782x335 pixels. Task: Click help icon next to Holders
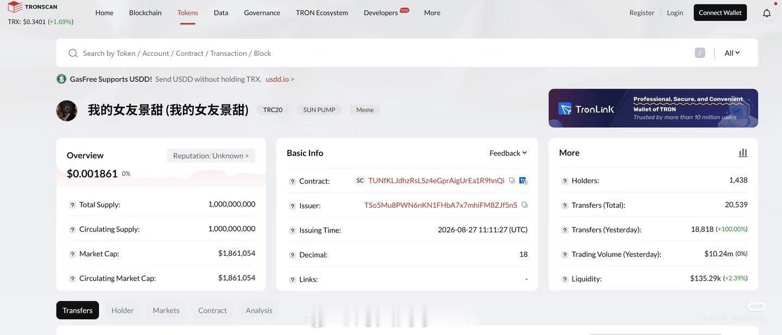pyautogui.click(x=565, y=181)
